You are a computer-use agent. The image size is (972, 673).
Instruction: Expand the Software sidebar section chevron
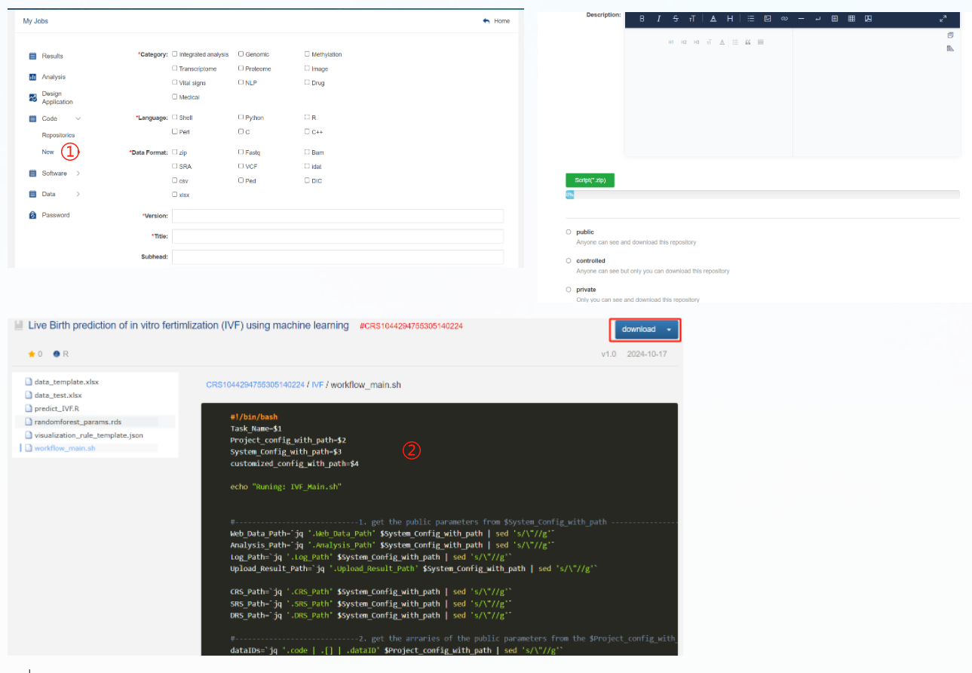78,174
